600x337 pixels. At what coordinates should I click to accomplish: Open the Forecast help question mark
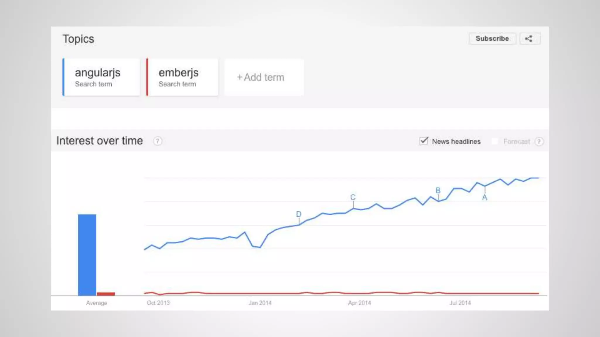coord(539,142)
